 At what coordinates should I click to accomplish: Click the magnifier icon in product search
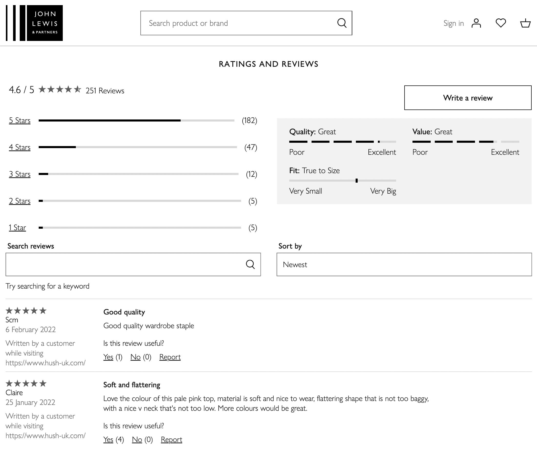pyautogui.click(x=342, y=23)
